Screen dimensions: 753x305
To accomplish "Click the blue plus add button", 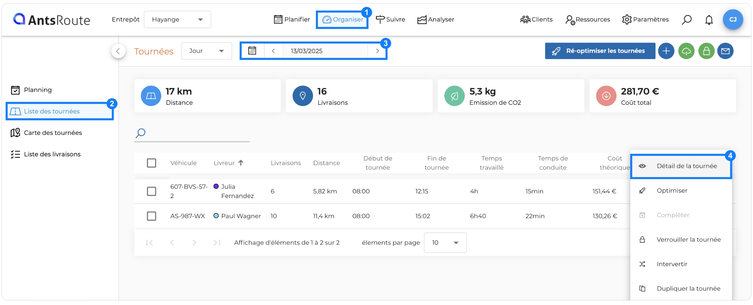I will pos(666,51).
